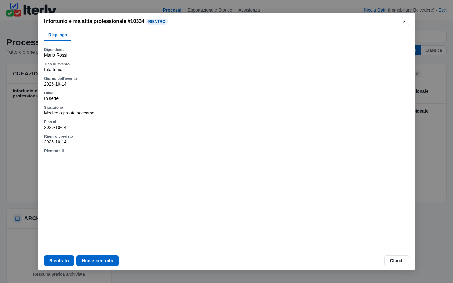Click the Esci logout link

click(442, 10)
